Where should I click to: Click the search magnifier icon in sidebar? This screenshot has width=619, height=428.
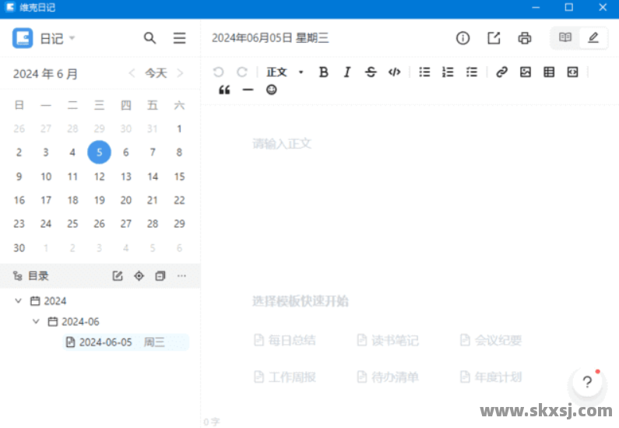pos(150,38)
